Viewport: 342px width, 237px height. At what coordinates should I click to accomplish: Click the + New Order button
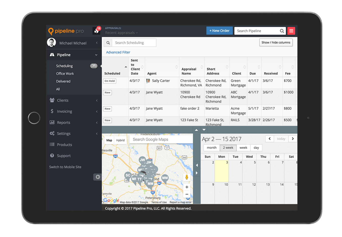(x=219, y=31)
